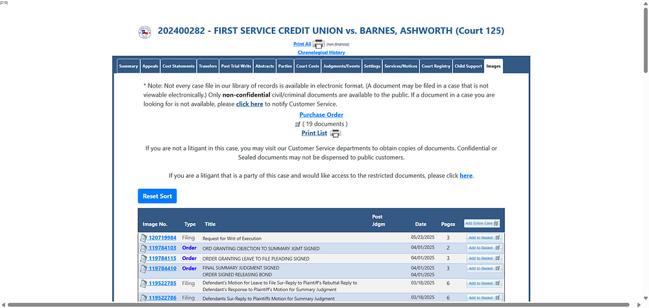Open the Appeals tab
649x308 pixels.
(x=151, y=66)
